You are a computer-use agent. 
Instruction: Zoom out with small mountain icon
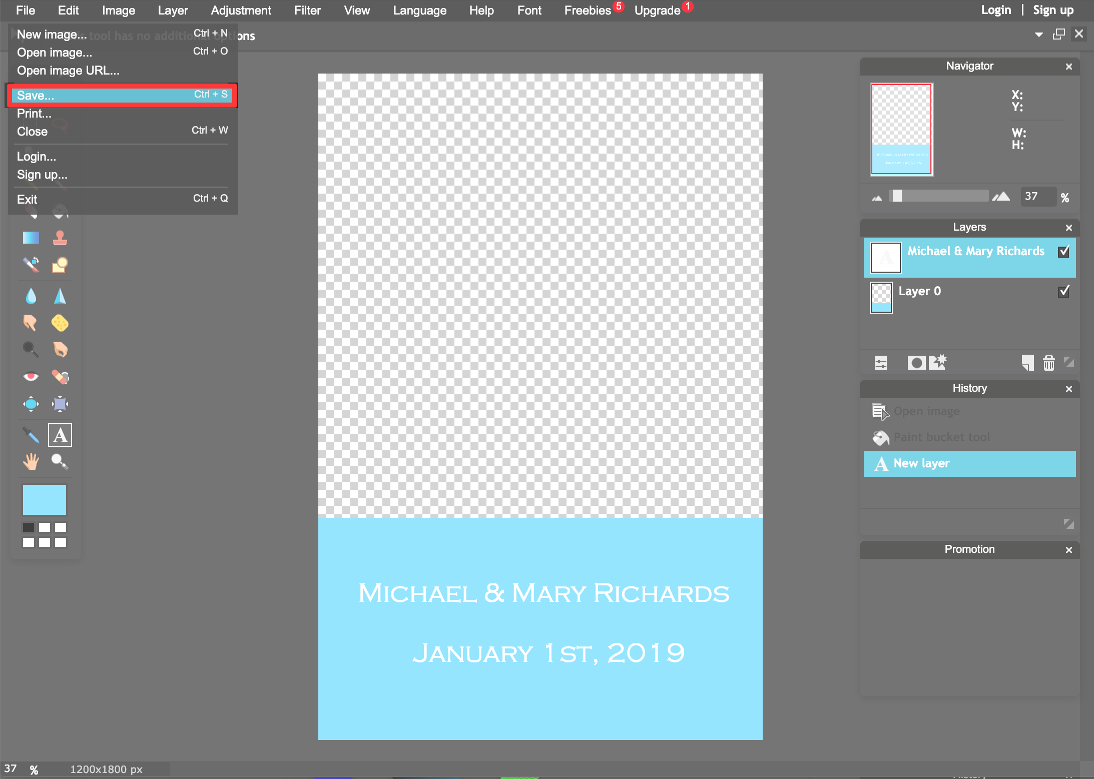tap(877, 198)
